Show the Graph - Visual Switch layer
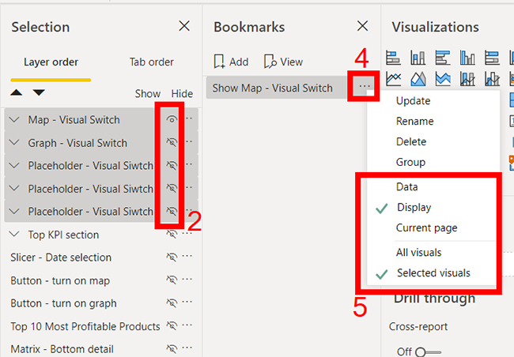The image size is (514, 357). 172,143
